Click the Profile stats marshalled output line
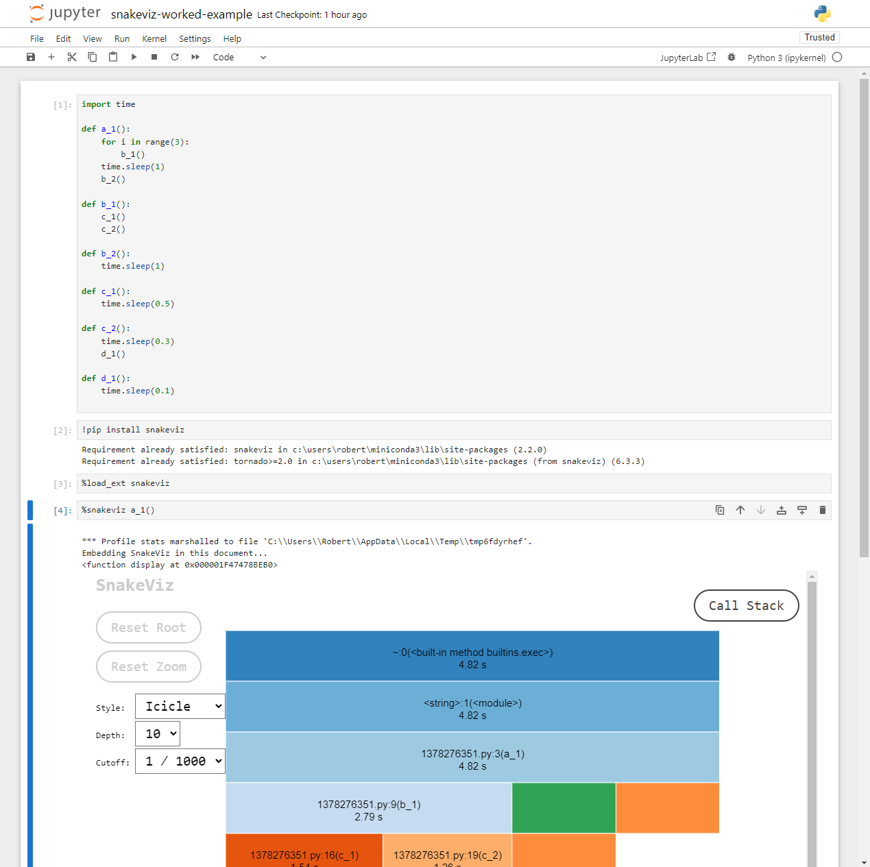 pyautogui.click(x=306, y=541)
